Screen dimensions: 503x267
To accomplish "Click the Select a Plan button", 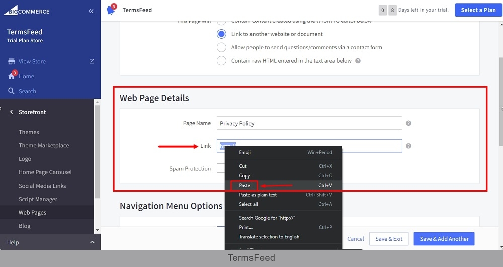I will (478, 10).
